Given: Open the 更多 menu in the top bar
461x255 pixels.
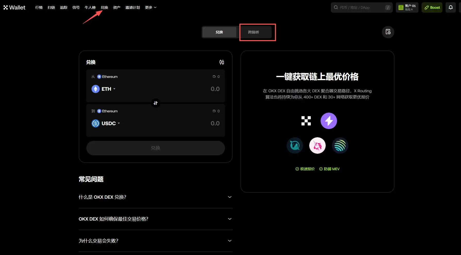Looking at the screenshot, I should 150,7.
